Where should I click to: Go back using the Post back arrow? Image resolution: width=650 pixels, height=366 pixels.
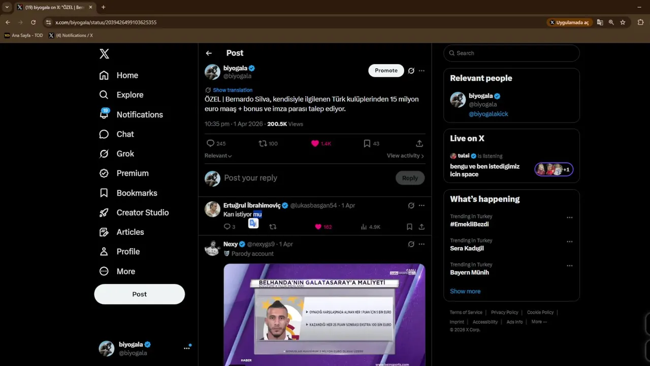click(209, 53)
